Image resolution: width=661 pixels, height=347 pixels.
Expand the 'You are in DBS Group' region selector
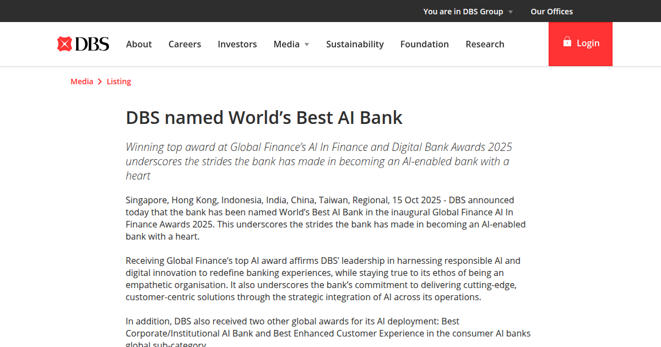(x=463, y=11)
